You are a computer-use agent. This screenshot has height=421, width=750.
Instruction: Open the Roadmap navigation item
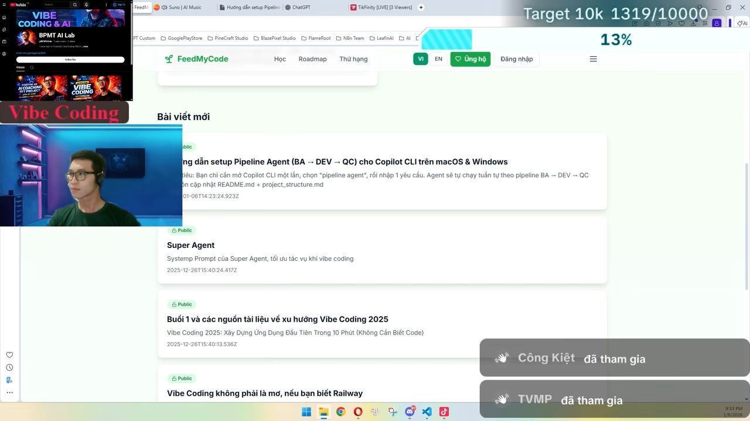pos(312,59)
